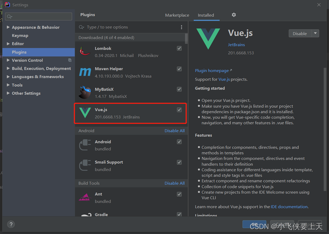Click the 'Getting started' heading

(x=210, y=89)
